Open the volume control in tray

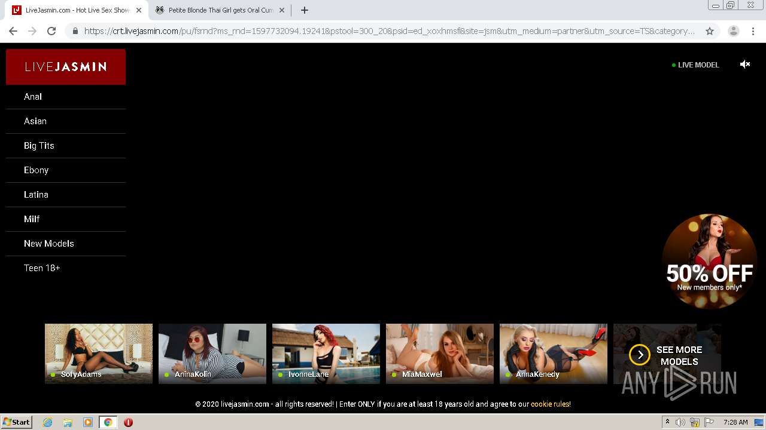coord(680,422)
